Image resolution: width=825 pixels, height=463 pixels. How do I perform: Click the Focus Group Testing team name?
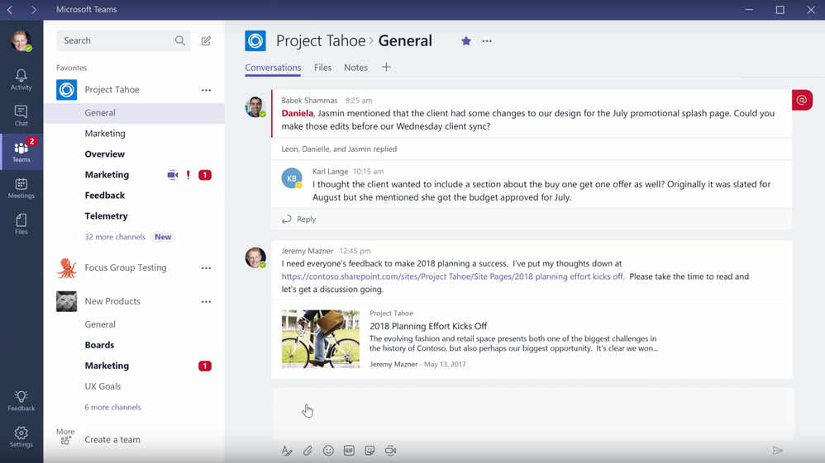click(x=125, y=268)
